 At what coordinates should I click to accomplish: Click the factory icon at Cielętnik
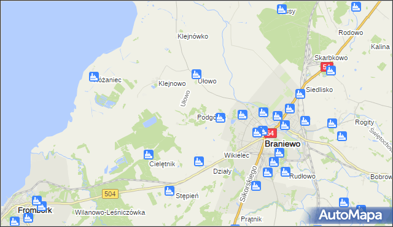pos(149,155)
